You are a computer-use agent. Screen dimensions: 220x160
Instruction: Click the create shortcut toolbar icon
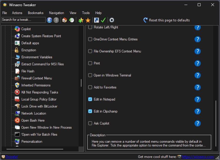point(96,20)
